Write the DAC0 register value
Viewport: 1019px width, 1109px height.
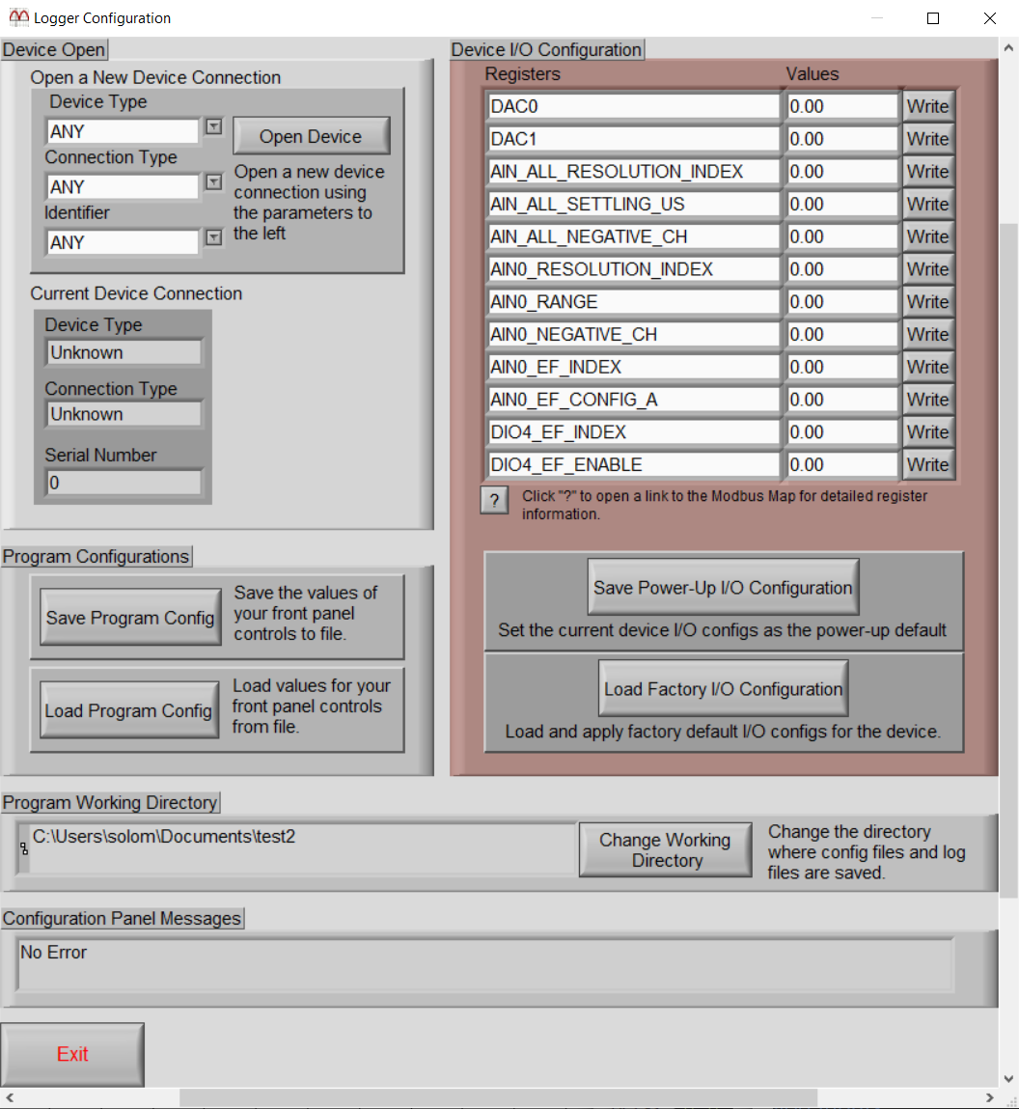coord(928,106)
